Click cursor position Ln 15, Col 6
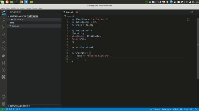The image size is (199, 111). coord(155,109)
